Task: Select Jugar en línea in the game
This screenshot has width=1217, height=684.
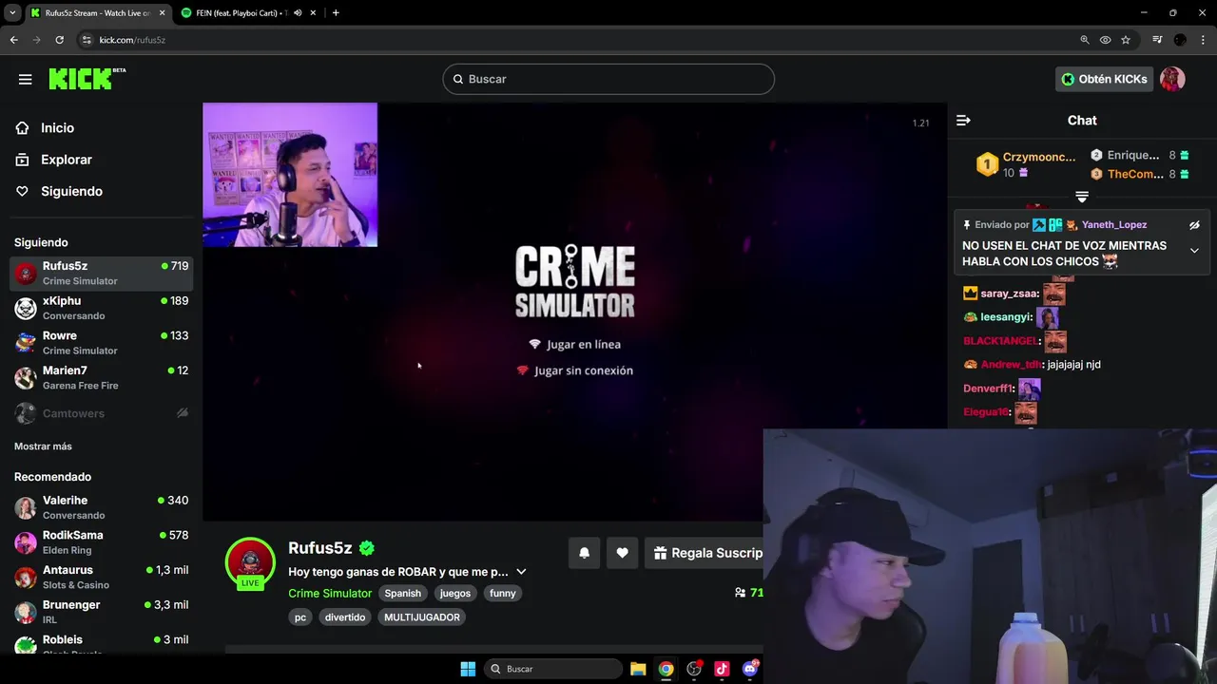Action: tap(575, 345)
